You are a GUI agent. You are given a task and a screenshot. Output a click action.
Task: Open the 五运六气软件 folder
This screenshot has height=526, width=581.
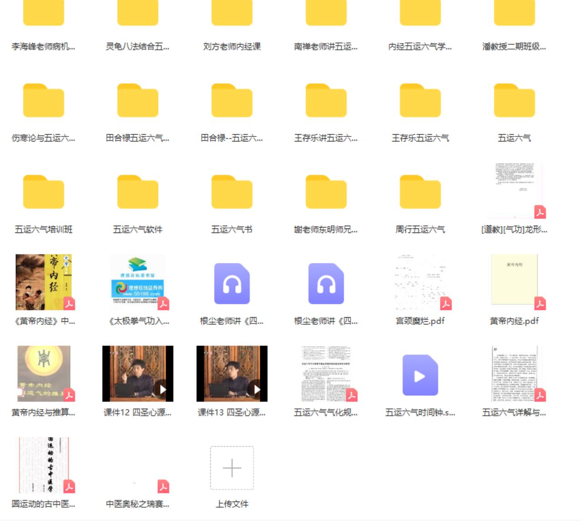click(x=137, y=192)
